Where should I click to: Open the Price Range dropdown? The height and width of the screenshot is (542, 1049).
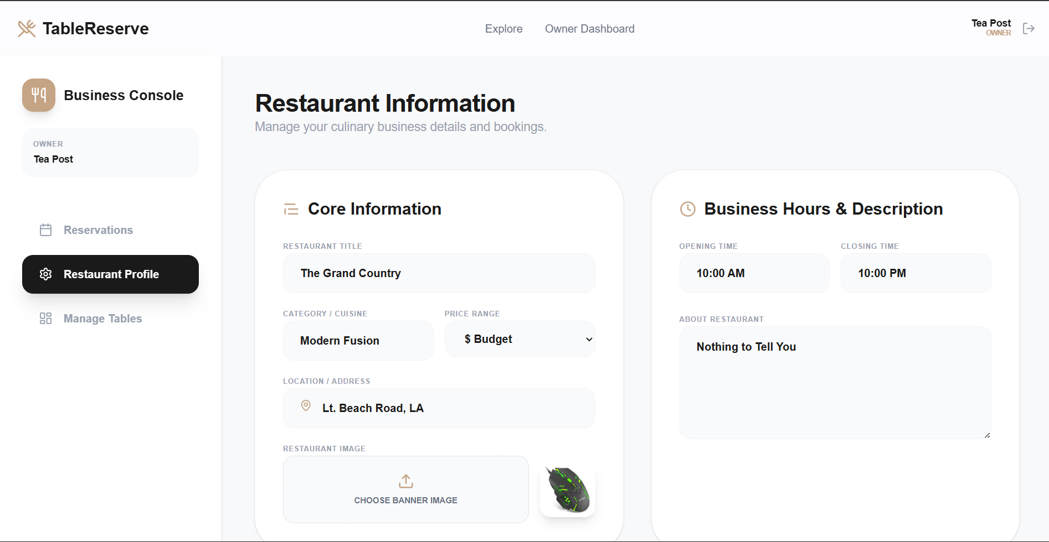click(520, 339)
